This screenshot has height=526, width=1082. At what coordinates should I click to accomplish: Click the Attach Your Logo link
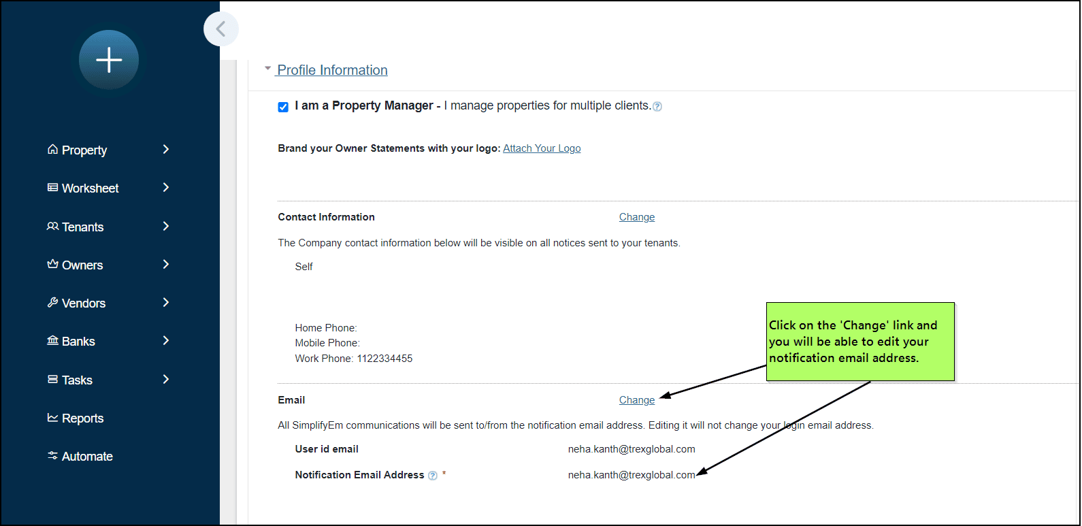click(542, 148)
